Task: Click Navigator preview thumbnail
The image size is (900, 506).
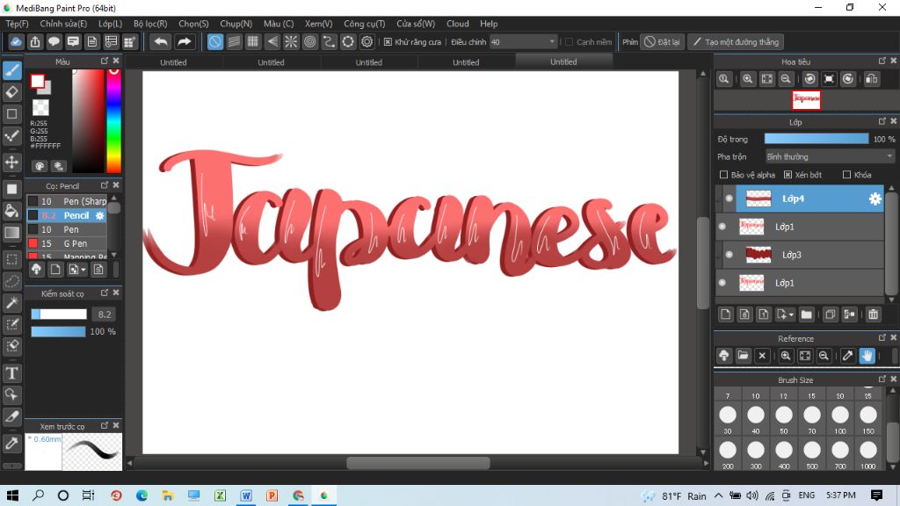Action: [806, 100]
